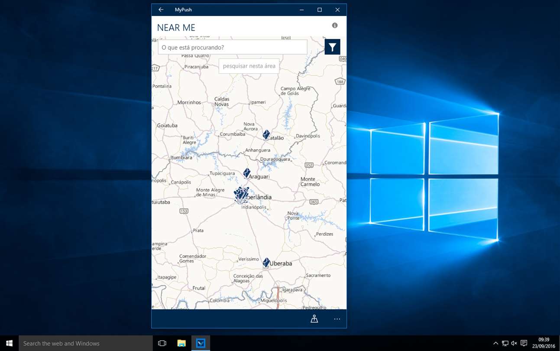
Task: Launch File Explorer from the taskbar
Action: coord(181,343)
